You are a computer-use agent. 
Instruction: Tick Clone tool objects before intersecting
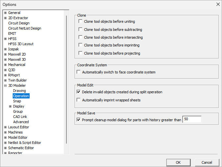point(80,37)
